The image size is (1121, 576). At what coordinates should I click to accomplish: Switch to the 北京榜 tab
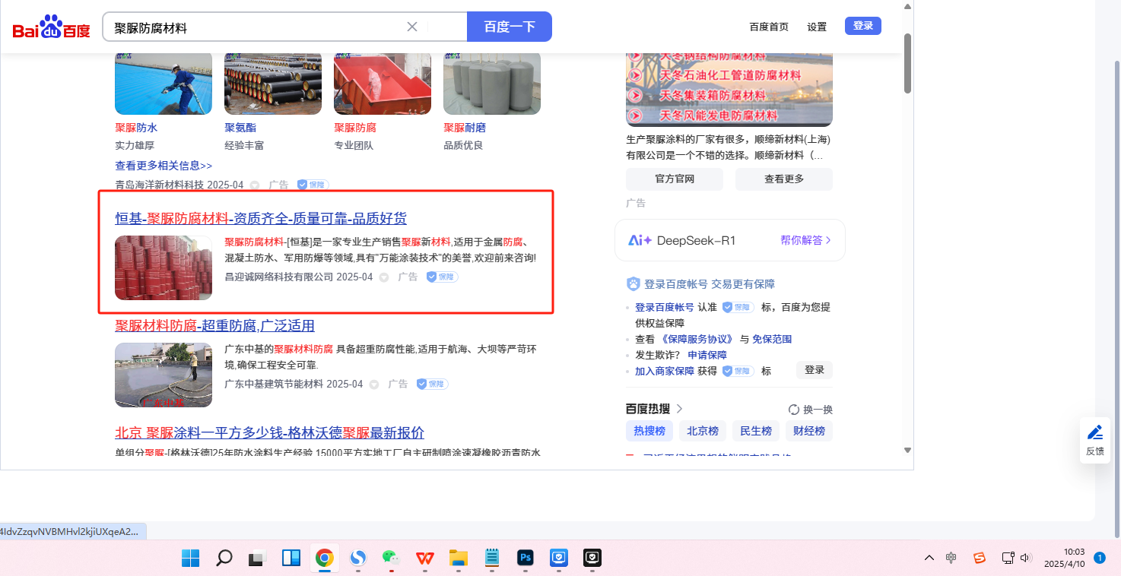pos(702,431)
